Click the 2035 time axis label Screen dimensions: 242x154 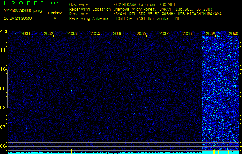(x=118, y=34)
